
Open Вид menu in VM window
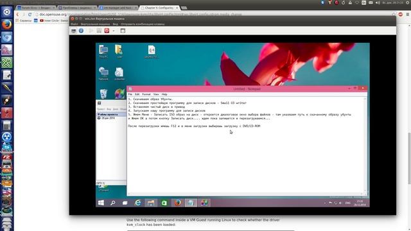(116, 24)
